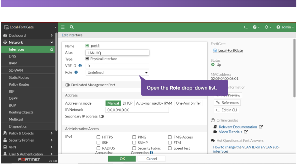This screenshot has width=298, height=166.
Task: Click the Policy & Objects icon
Action: (5, 133)
